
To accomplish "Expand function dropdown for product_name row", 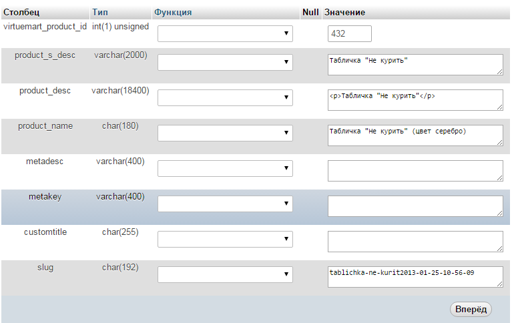I will (x=226, y=133).
